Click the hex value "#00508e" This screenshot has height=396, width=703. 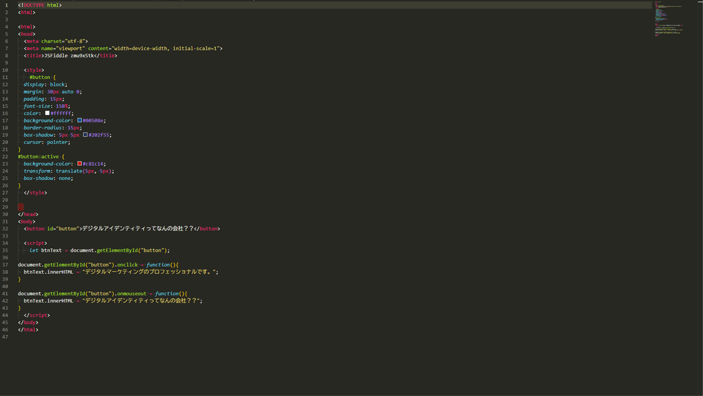[93, 120]
